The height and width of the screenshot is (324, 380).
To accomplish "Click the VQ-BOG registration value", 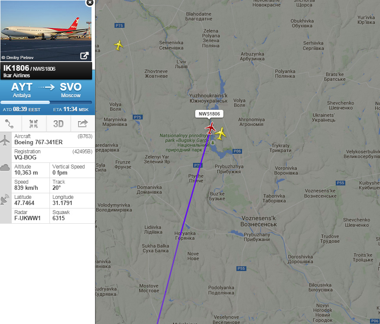I will pyautogui.click(x=26, y=157).
